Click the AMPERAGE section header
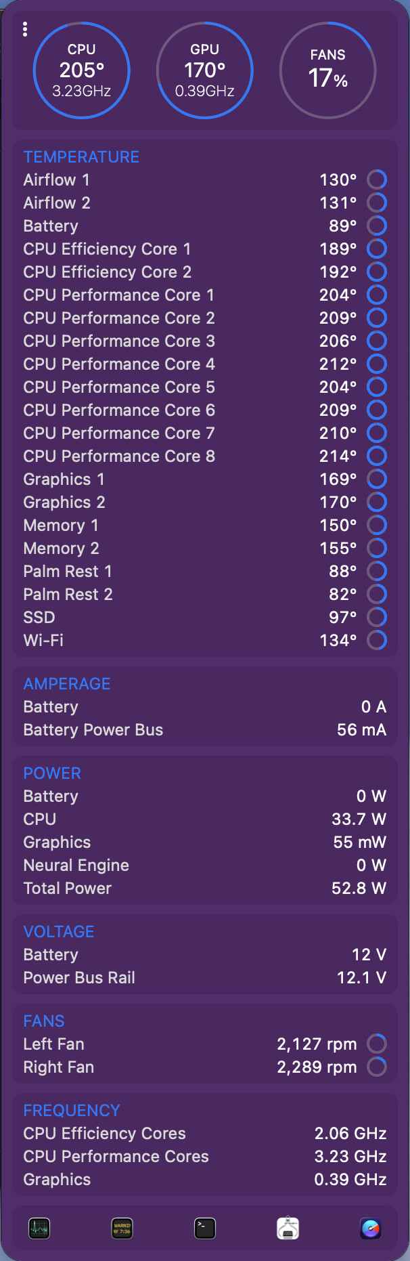Viewport: 410px width, 1261px height. click(x=67, y=683)
